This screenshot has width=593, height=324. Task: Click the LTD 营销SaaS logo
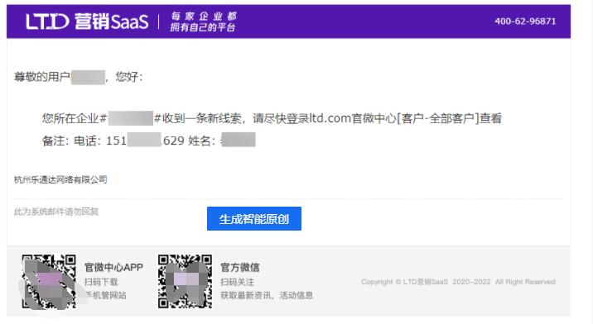(87, 21)
